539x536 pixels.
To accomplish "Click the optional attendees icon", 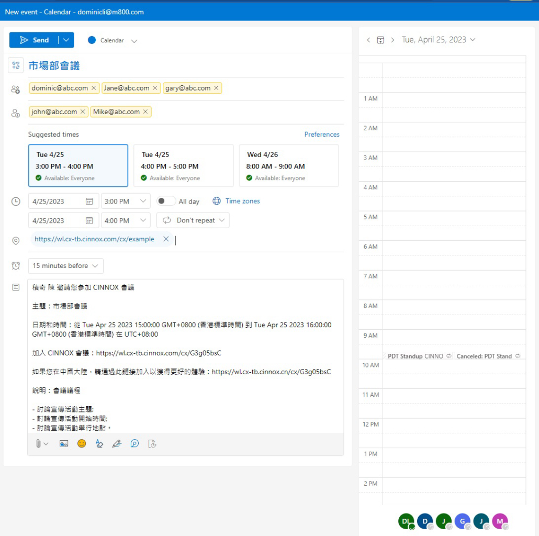I will pos(16,113).
